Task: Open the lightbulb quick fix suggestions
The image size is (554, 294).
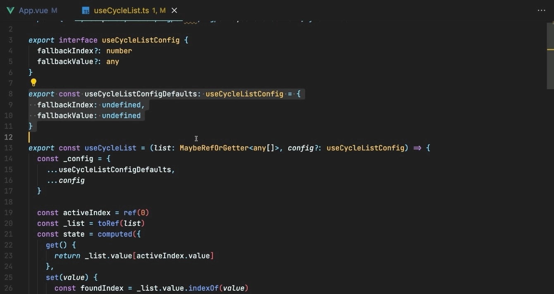Action: pos(33,82)
